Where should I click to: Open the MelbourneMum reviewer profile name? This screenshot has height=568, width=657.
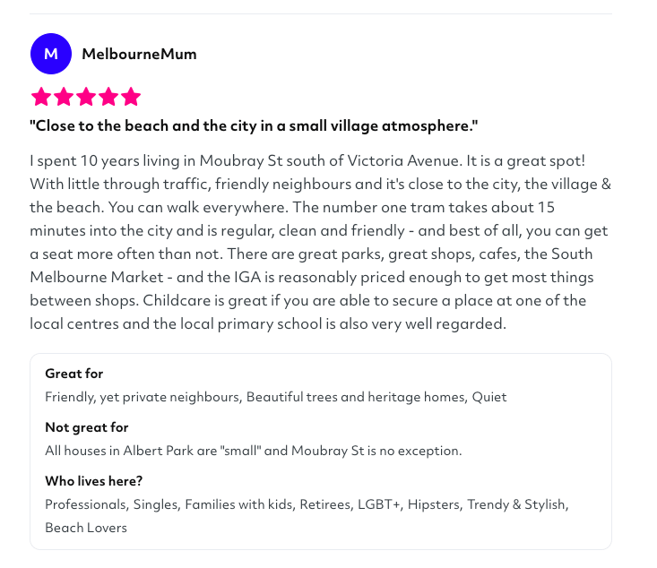tap(139, 54)
